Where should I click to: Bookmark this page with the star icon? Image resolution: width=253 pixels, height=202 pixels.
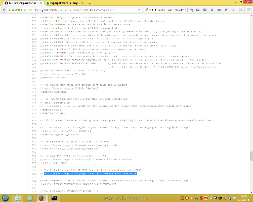click(192, 10)
